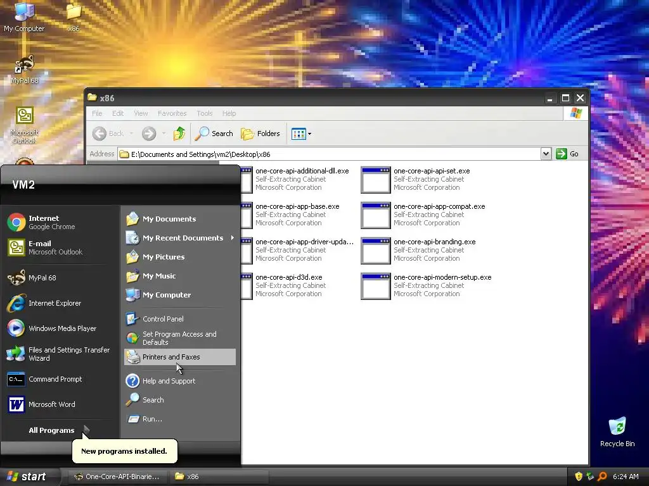Select one-core-api-app-driver-upda... file
The width and height of the screenshot is (649, 486).
[x=305, y=242]
